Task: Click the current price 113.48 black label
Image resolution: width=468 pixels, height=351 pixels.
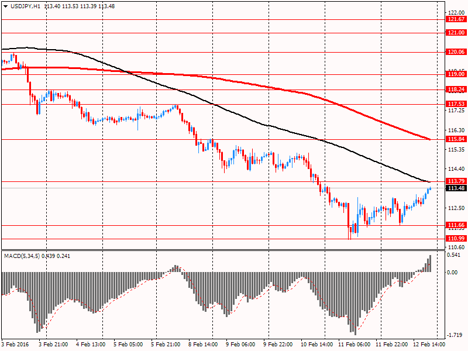Action: tap(456, 188)
